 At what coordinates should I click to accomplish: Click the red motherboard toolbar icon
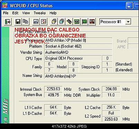click(92, 22)
